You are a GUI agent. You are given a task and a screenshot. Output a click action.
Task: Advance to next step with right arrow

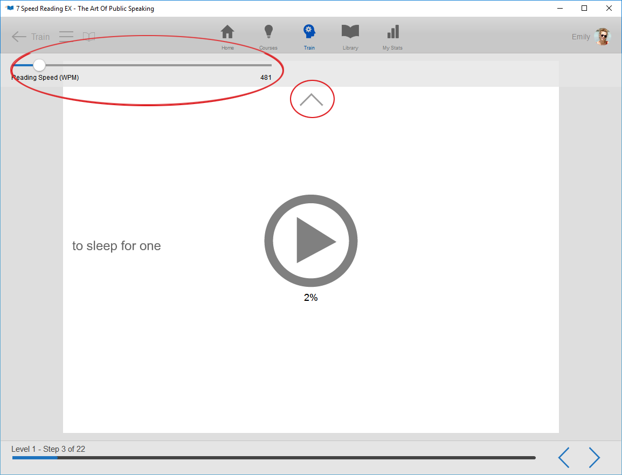point(594,457)
